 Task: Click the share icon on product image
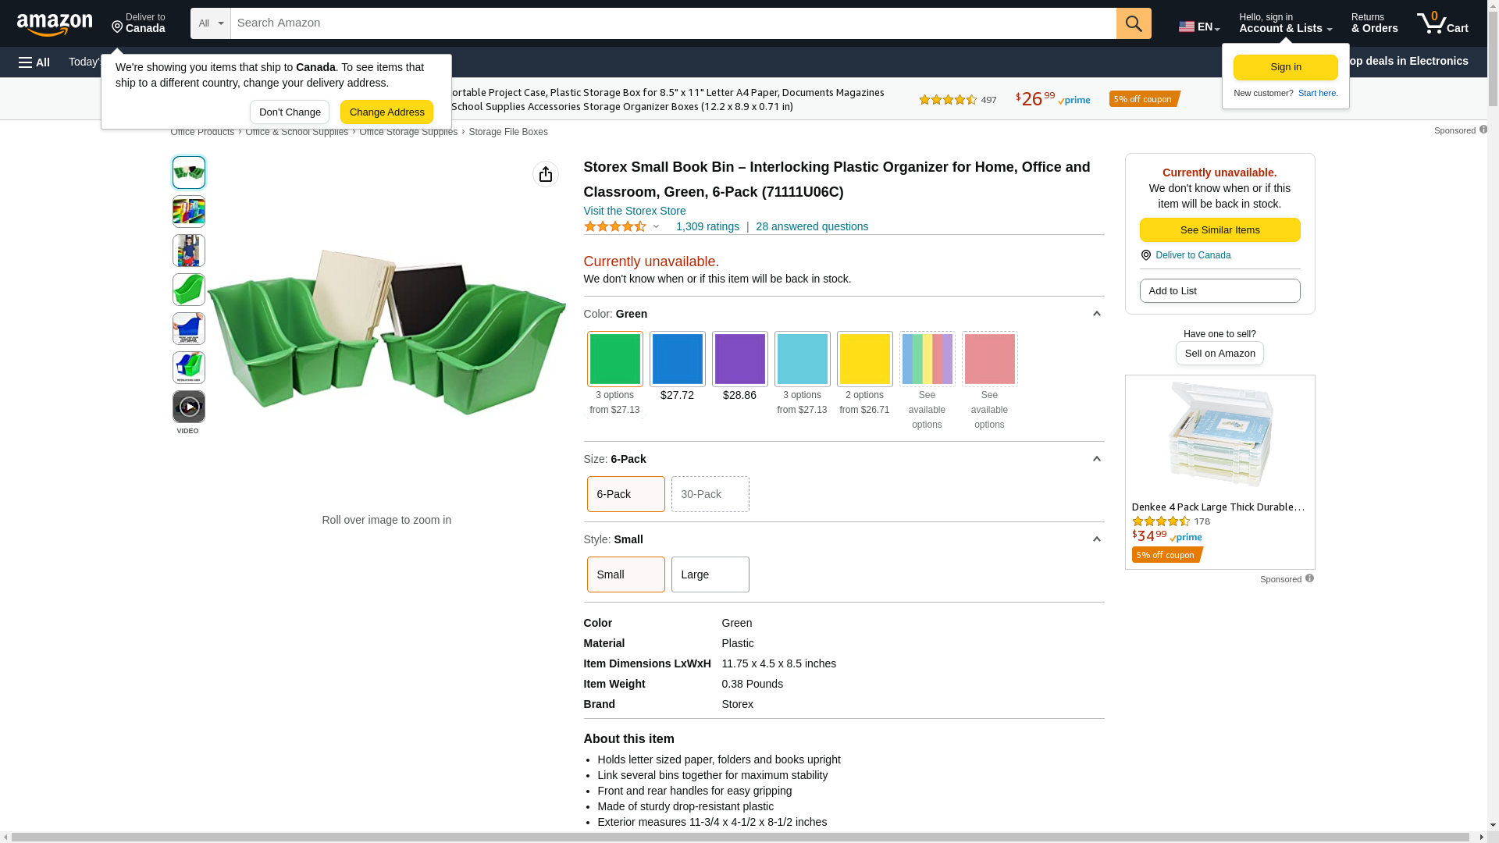click(546, 174)
